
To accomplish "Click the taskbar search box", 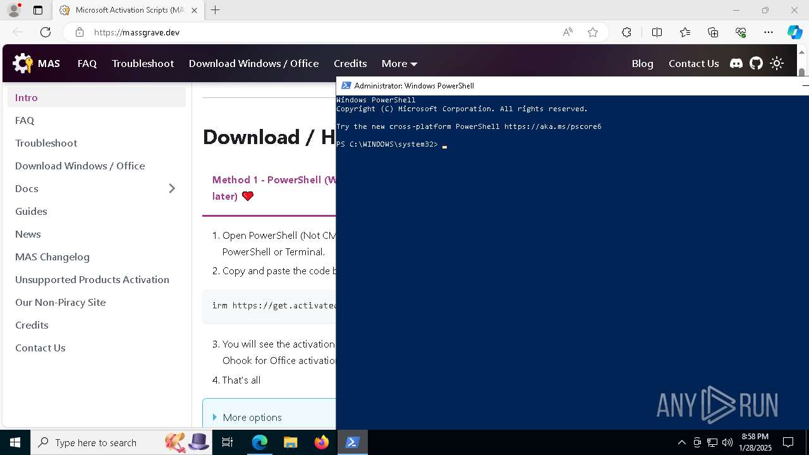I will point(123,442).
